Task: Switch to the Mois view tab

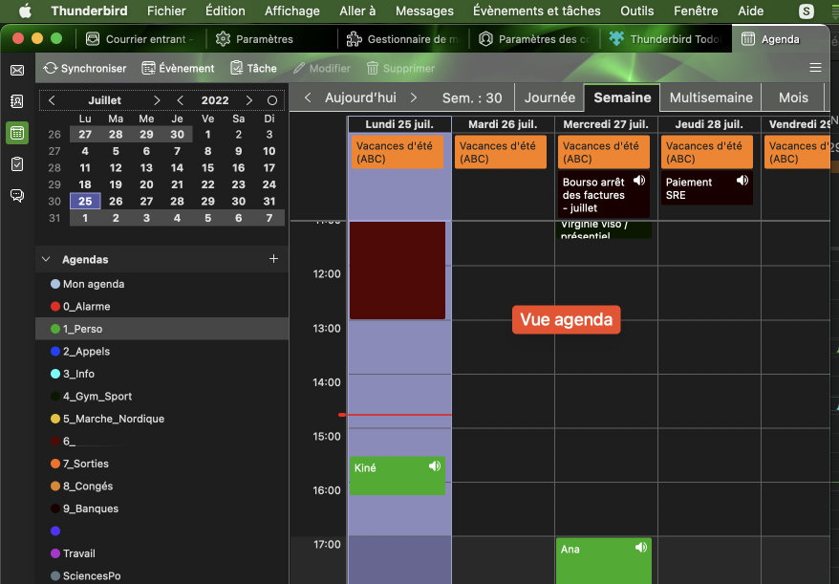Action: [792, 97]
